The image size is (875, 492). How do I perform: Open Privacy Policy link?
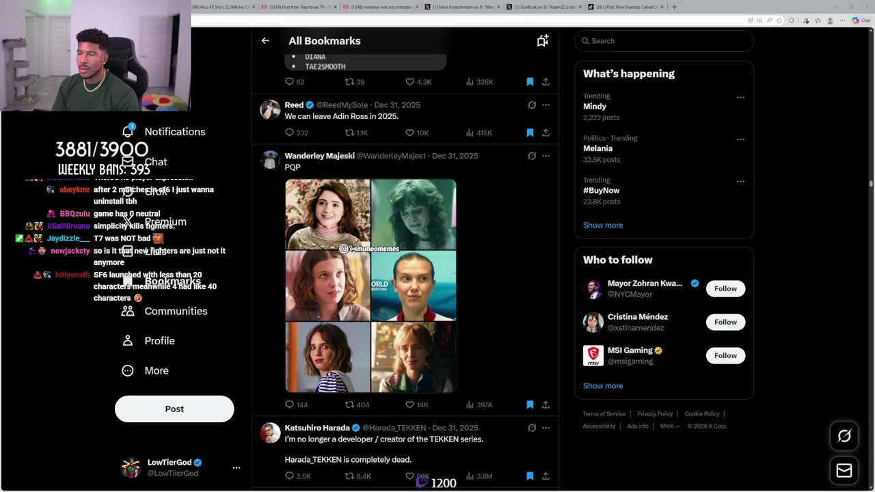point(655,414)
